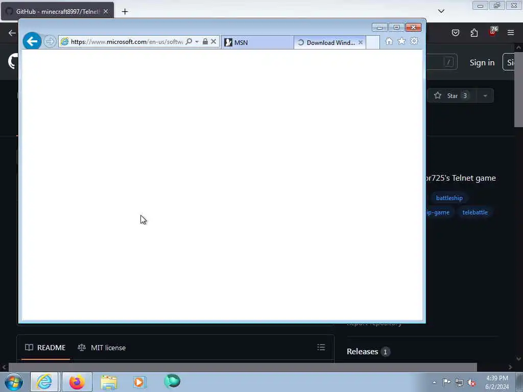Click the battleship topic tag
Screen dimensions: 523x392
(x=449, y=198)
